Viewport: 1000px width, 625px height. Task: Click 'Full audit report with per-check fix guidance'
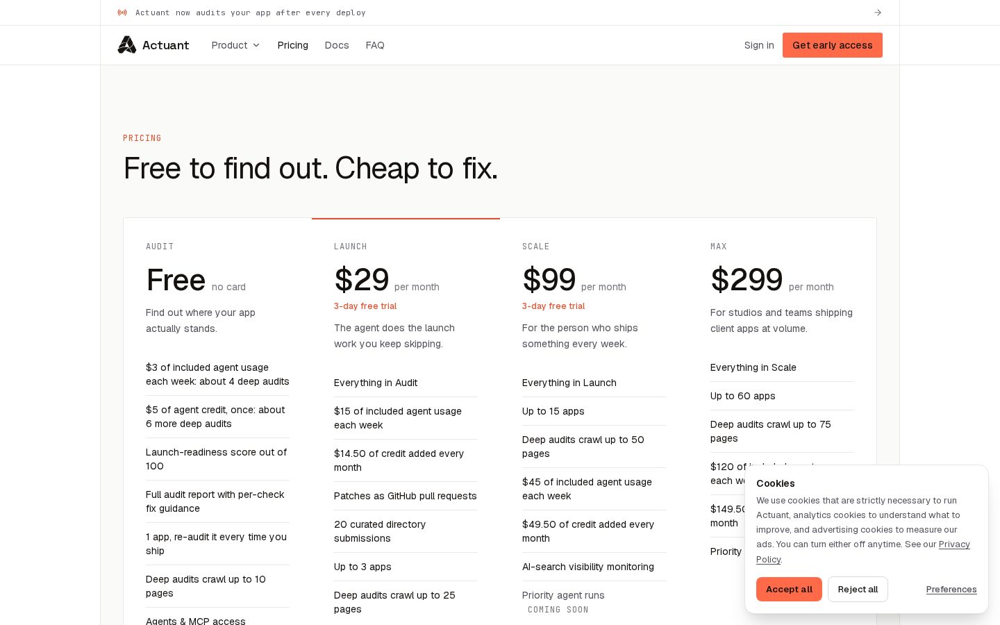coord(215,501)
